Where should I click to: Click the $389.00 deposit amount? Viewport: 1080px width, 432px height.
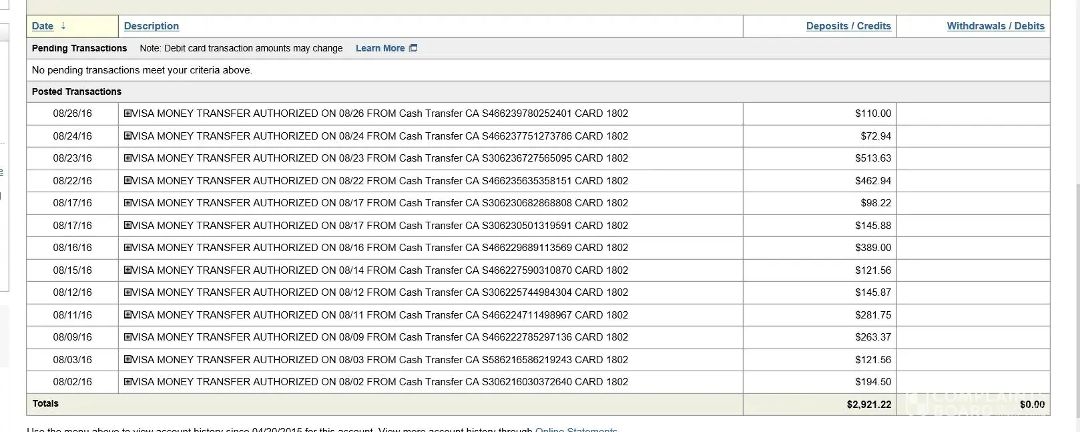tap(873, 248)
